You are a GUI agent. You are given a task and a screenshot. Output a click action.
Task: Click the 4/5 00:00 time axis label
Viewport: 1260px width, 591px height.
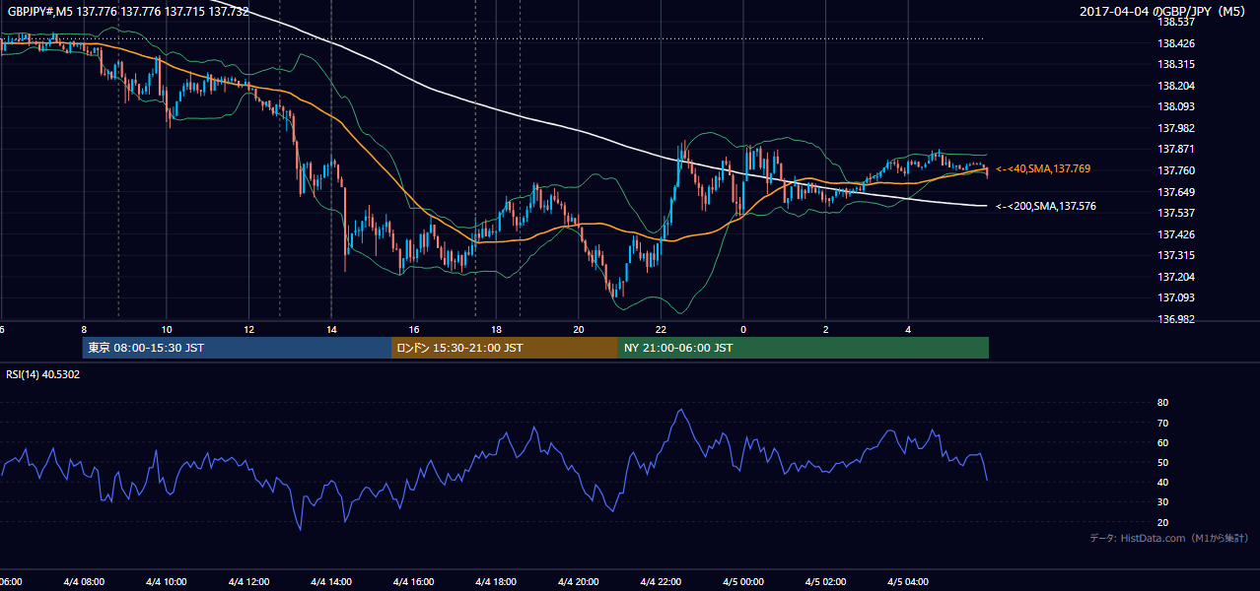(x=743, y=582)
